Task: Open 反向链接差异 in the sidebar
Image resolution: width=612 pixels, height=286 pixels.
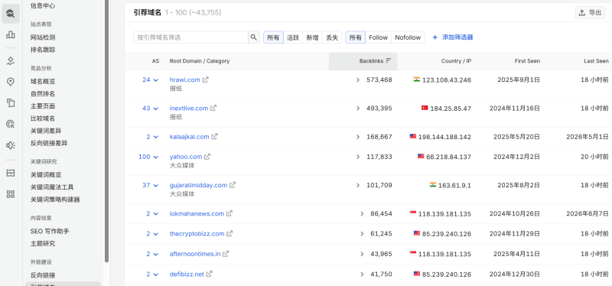Action: (49, 143)
